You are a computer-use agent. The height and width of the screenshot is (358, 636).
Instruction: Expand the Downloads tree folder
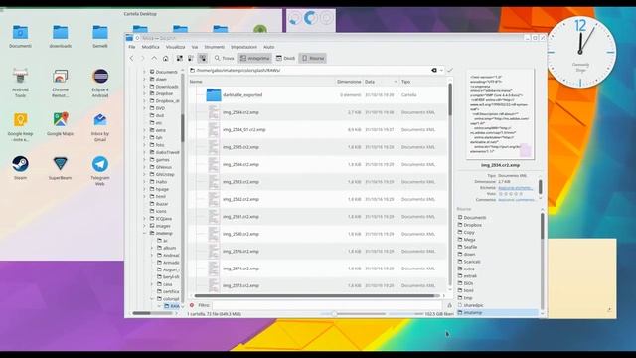tap(144, 87)
